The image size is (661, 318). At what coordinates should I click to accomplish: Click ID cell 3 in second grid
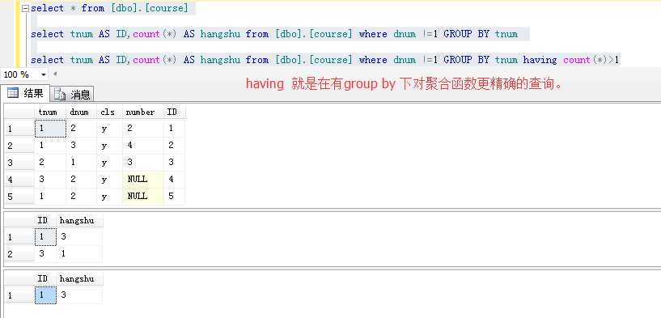tap(45, 253)
